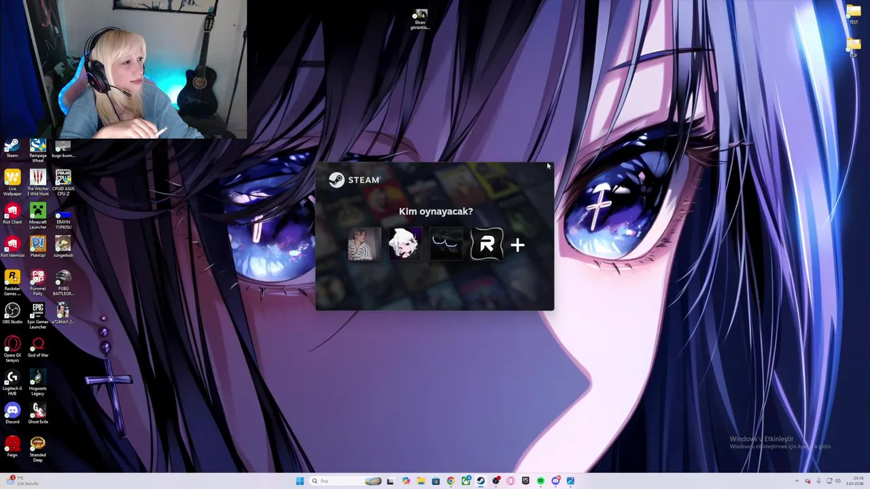Screen dimensions: 870x489
Task: Launch Riot Client from the desktop
Action: (x=12, y=214)
